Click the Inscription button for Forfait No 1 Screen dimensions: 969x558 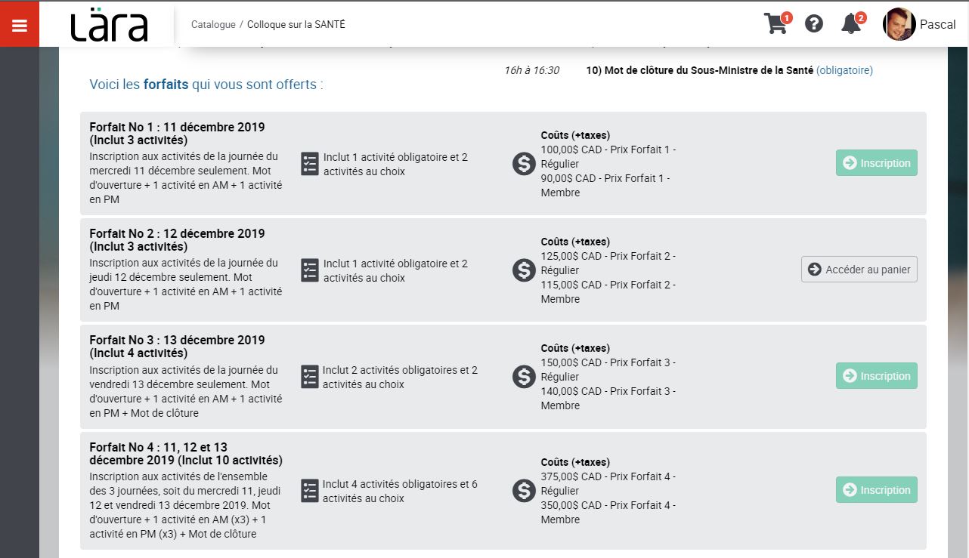point(876,162)
